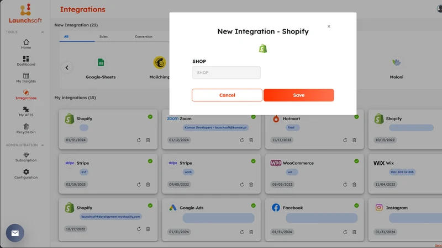Open My APIS in the sidebar
The width and height of the screenshot is (442, 248).
tap(26, 112)
